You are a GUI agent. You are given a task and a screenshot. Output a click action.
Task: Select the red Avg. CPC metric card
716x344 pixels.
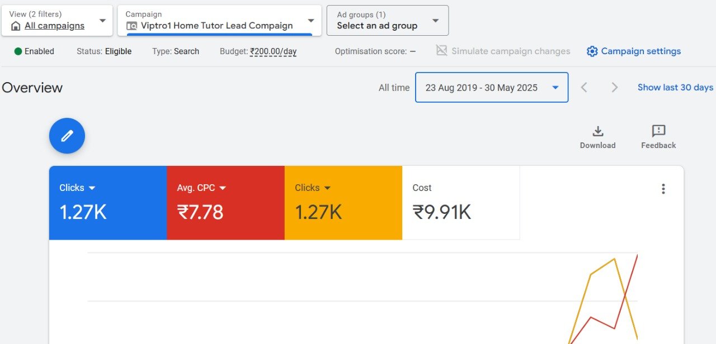(225, 203)
